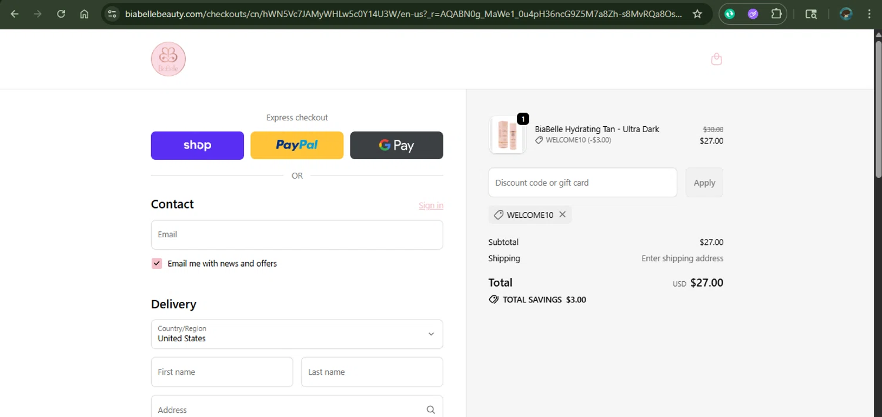Focus the Last name field
Image resolution: width=882 pixels, height=417 pixels.
372,372
